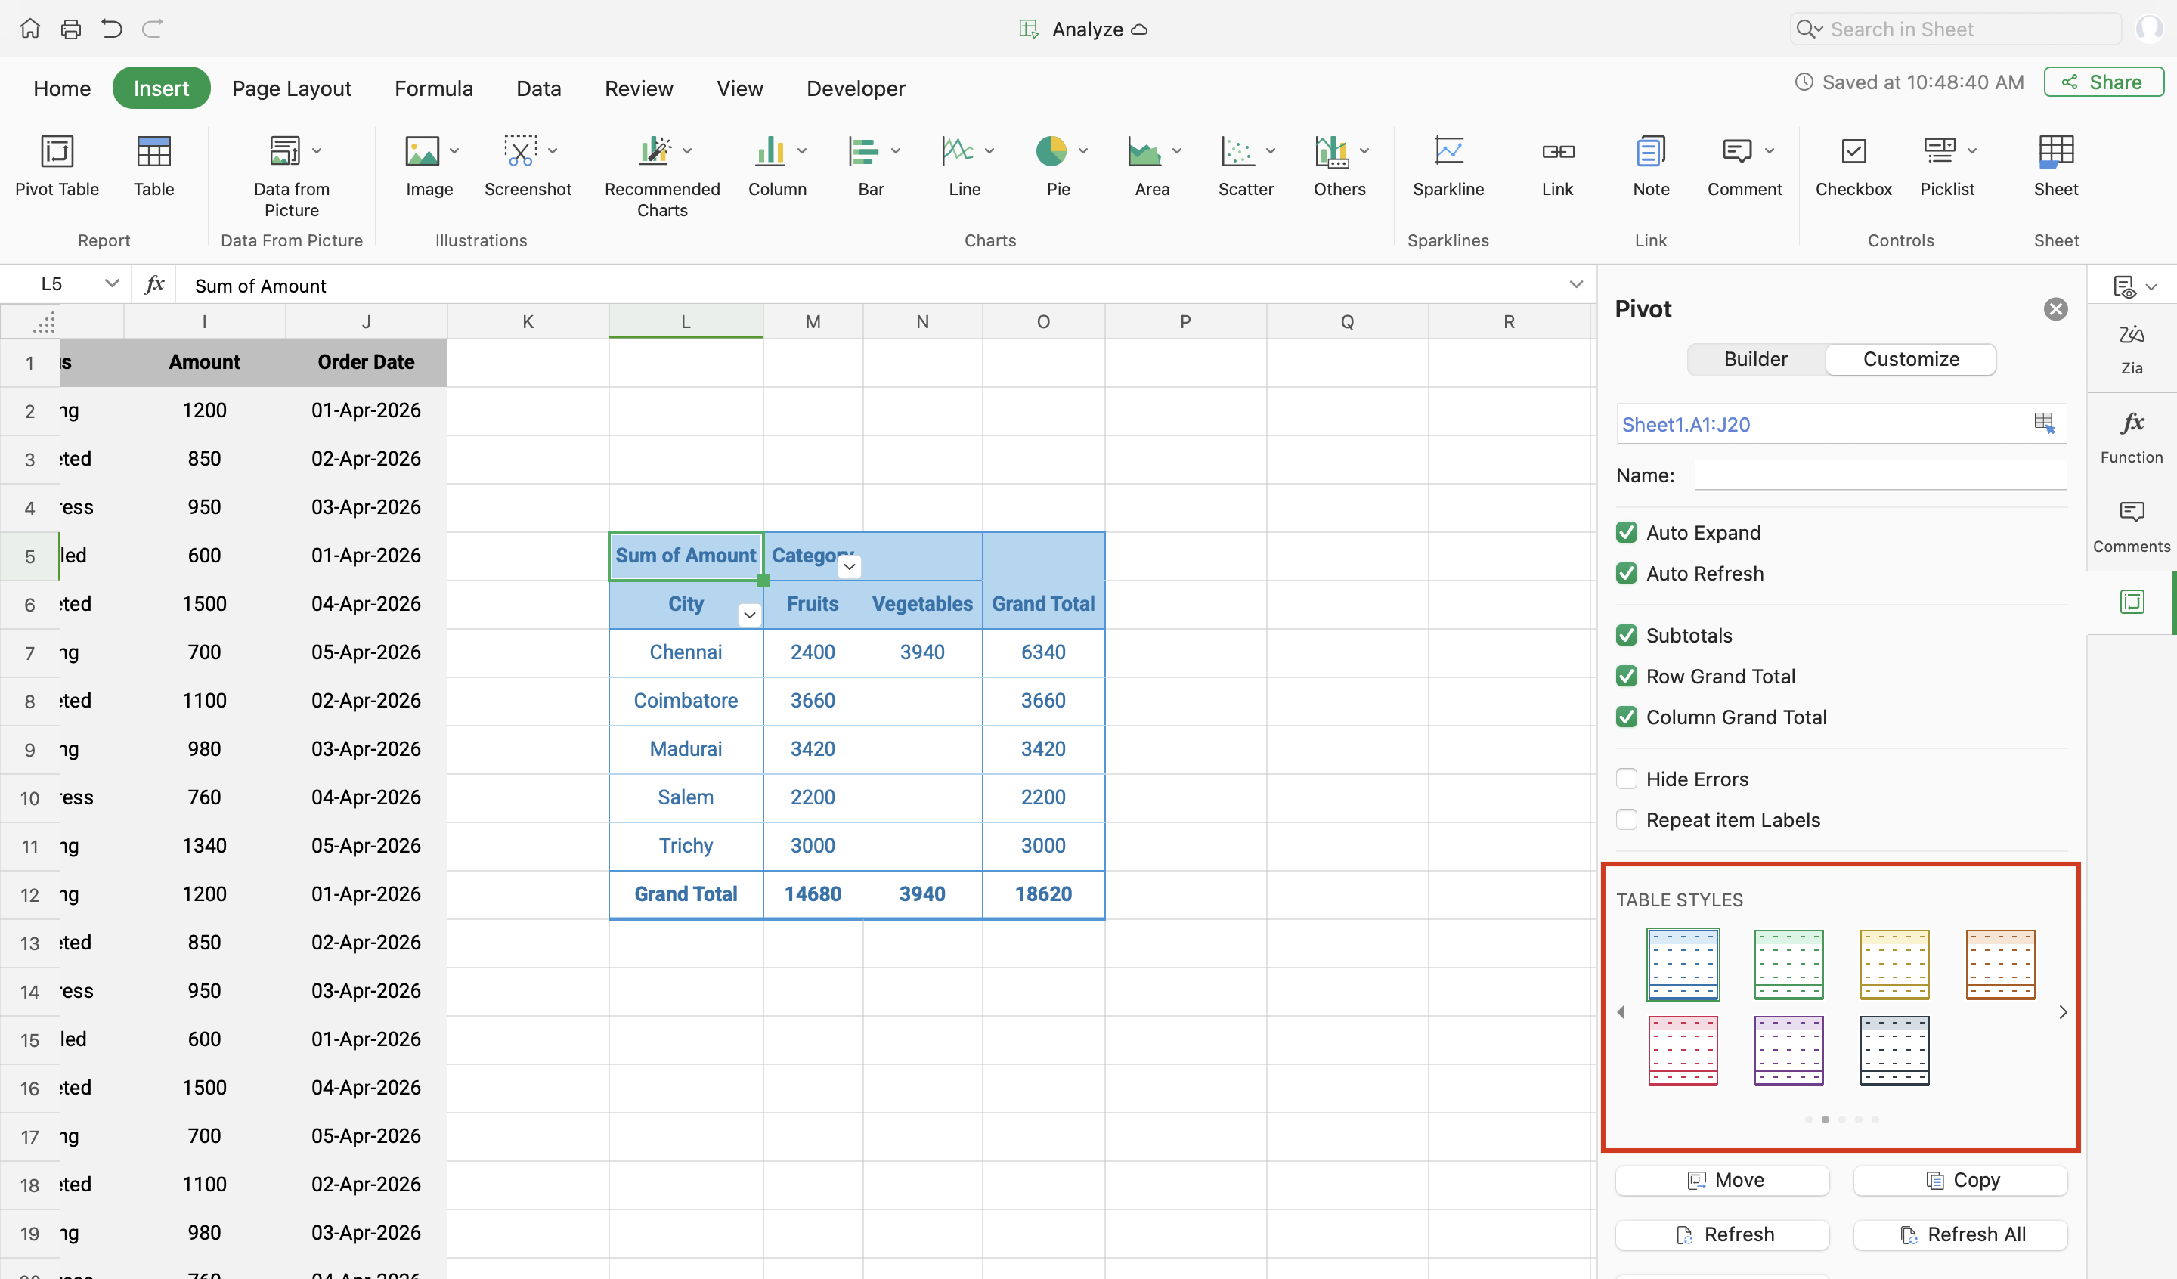Open the Category filter dropdown in the pivot
This screenshot has height=1279, width=2177.
coord(849,567)
